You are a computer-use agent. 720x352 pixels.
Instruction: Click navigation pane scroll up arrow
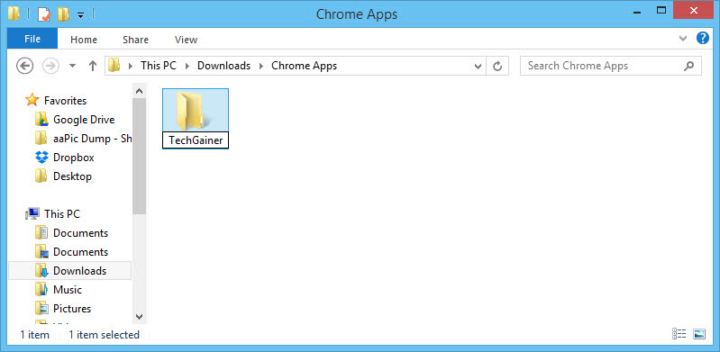pos(140,91)
